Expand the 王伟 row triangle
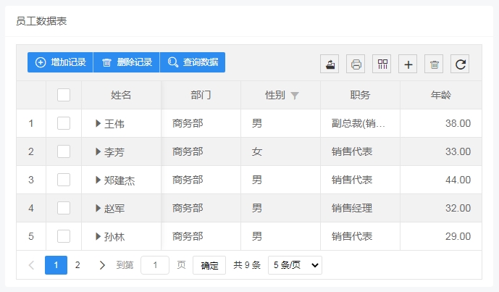The height and width of the screenshot is (292, 499). [x=98, y=123]
